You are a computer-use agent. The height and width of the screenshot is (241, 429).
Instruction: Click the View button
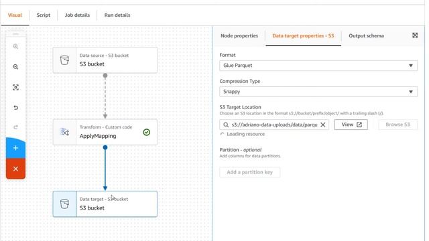tap(351, 125)
